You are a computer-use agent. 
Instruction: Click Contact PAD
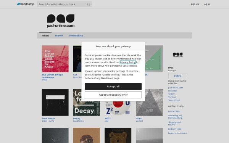[174, 111]
